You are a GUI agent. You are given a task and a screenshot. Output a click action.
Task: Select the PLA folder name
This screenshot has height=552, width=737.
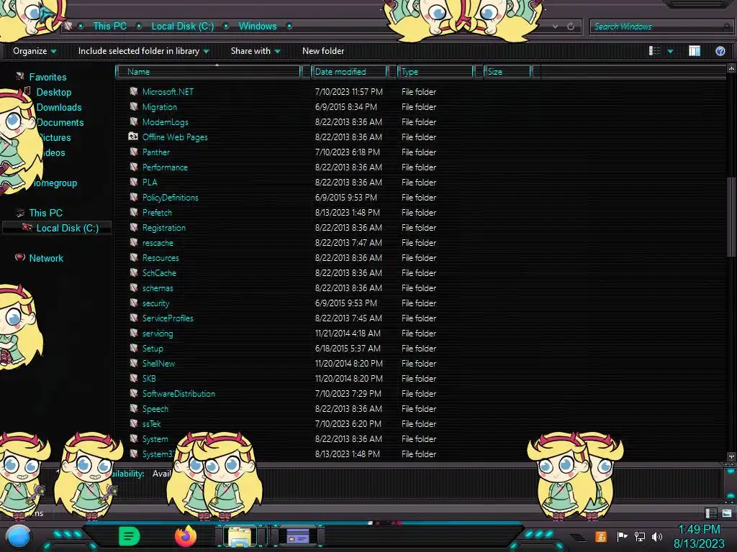(150, 182)
